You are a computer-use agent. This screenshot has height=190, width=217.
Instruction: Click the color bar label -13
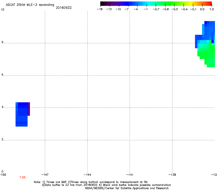click(x=109, y=9)
